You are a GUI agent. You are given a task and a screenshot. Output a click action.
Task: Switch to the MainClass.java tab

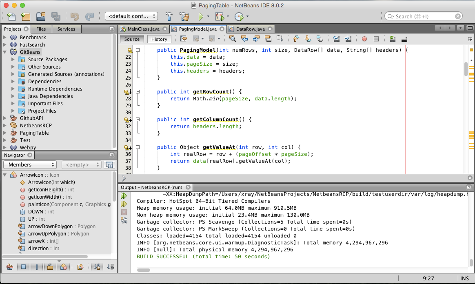point(143,29)
